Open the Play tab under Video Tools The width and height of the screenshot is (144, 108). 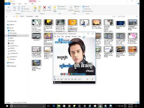tap(32, 4)
